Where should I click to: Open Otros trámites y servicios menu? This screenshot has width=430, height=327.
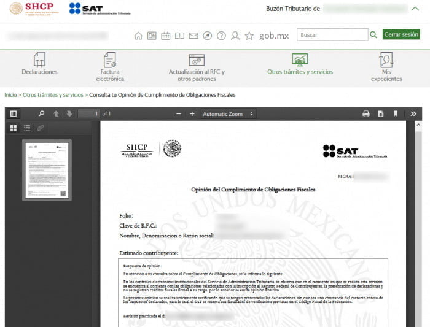tap(300, 64)
